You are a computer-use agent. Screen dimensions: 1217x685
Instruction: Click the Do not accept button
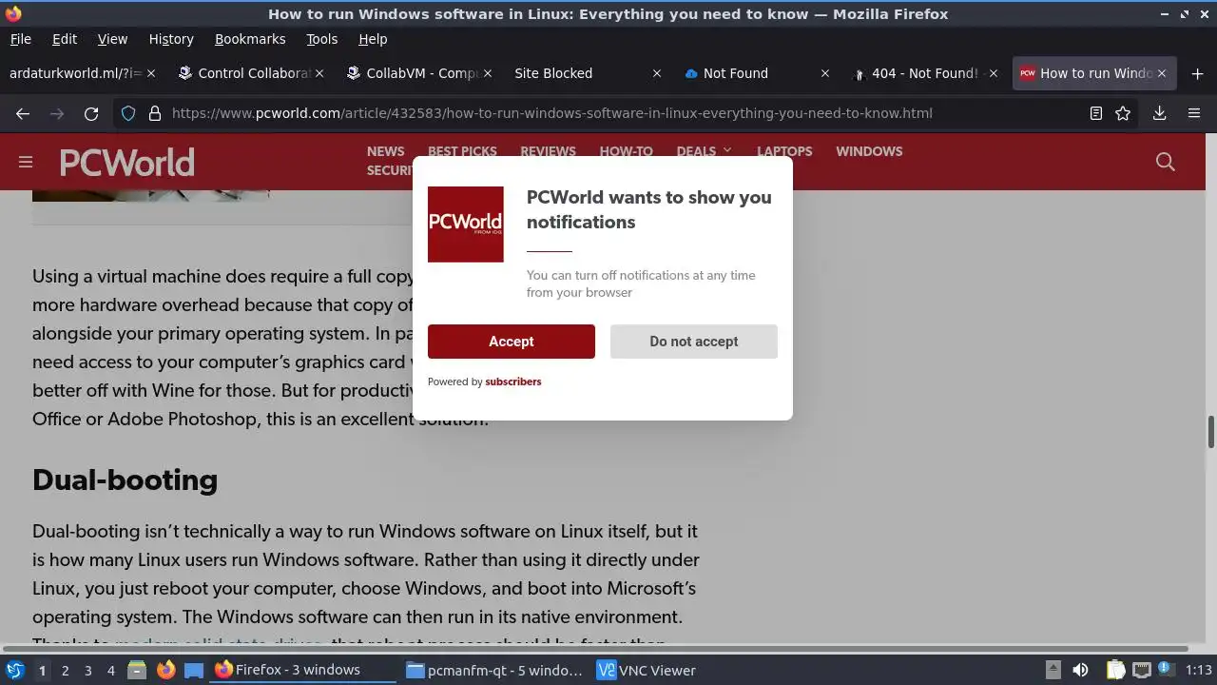coord(694,342)
